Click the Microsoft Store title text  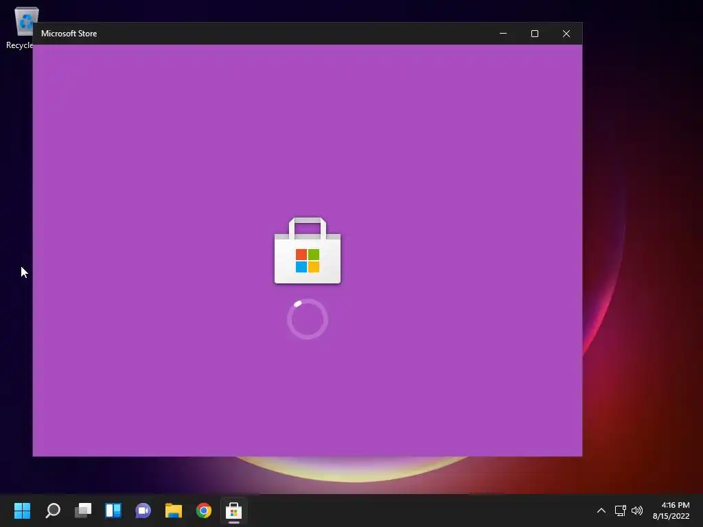click(69, 34)
